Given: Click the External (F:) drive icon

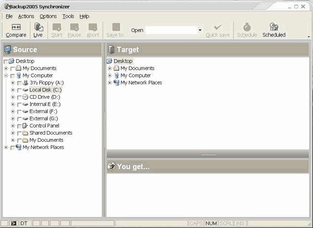Looking at the screenshot, I should tap(25, 111).
